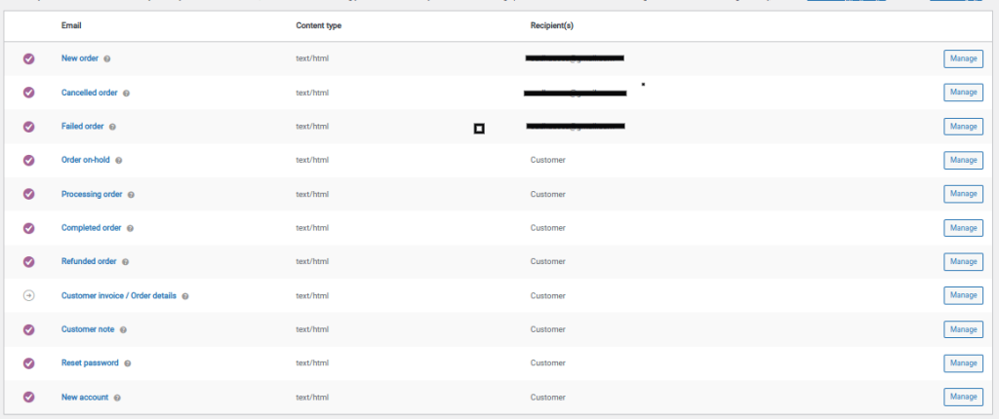Click help tooltip icon beside Failed order

(x=113, y=127)
